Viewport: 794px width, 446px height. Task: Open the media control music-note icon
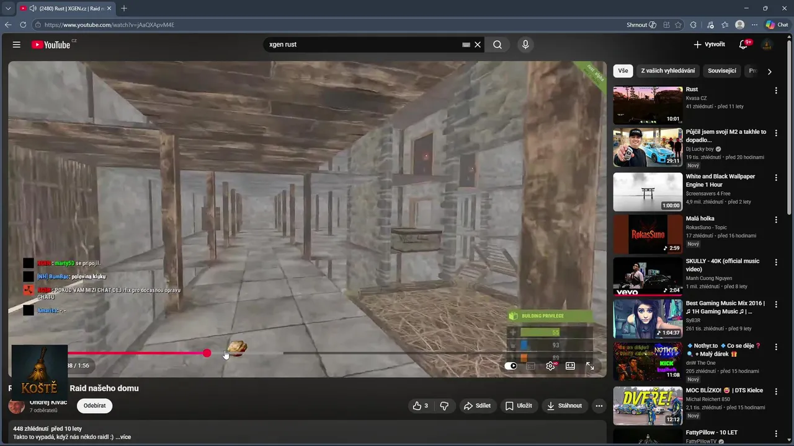(x=710, y=25)
